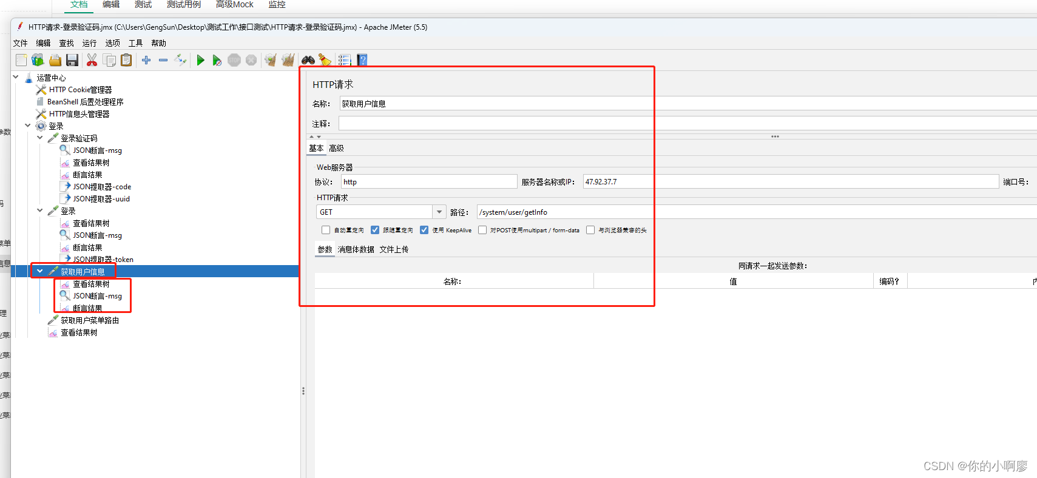The width and height of the screenshot is (1037, 478).
Task: Open the 选项 menu
Action: (112, 43)
